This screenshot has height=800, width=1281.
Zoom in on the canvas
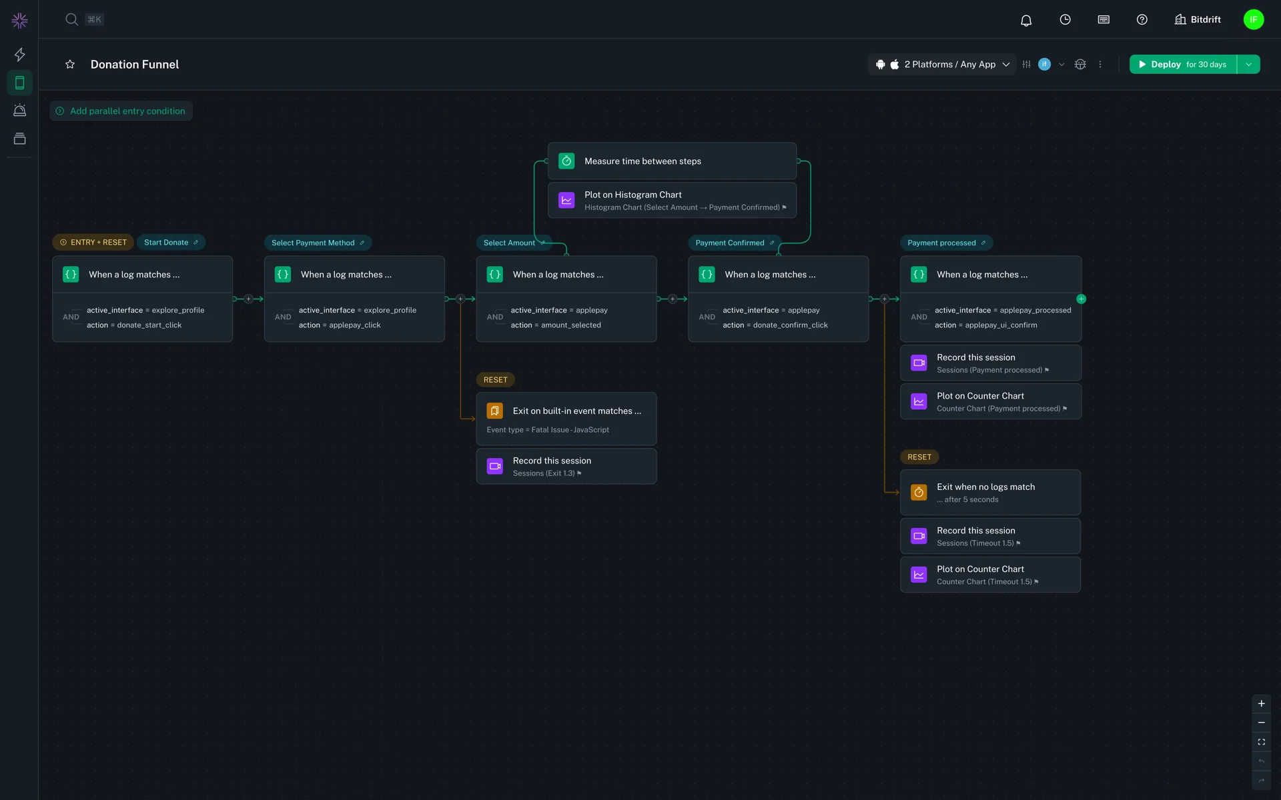pyautogui.click(x=1261, y=703)
